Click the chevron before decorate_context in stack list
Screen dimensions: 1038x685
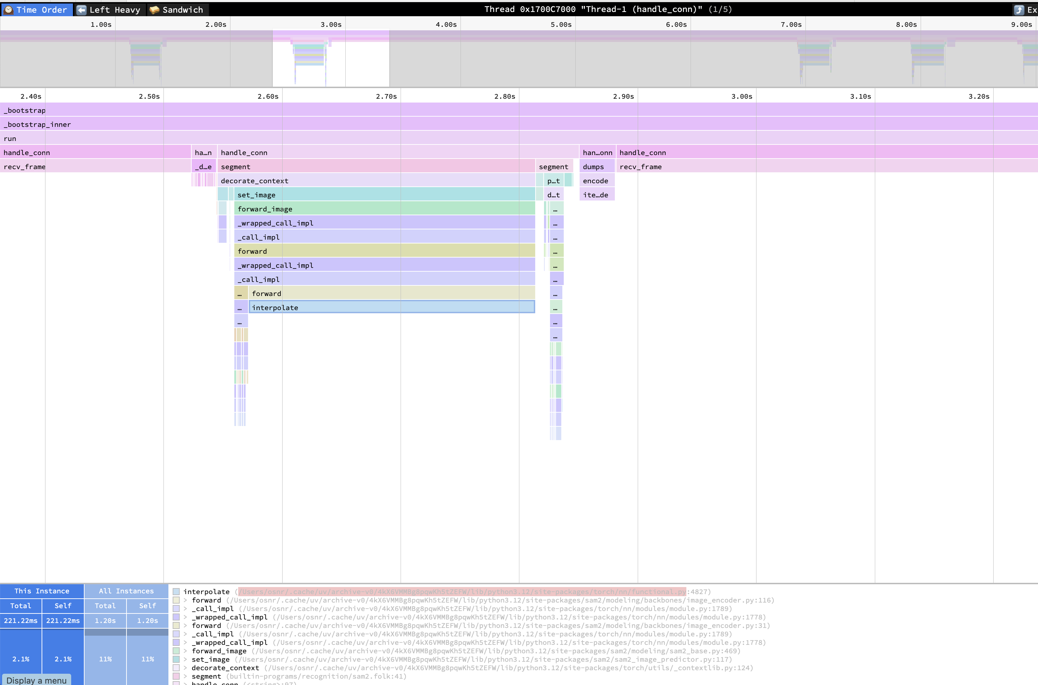click(185, 668)
